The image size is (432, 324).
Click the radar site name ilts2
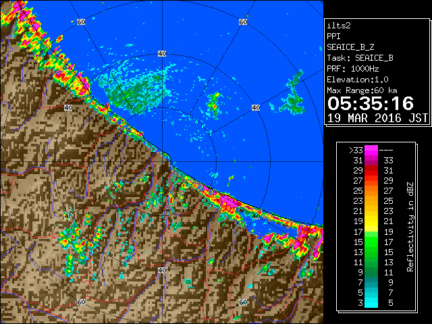(339, 26)
